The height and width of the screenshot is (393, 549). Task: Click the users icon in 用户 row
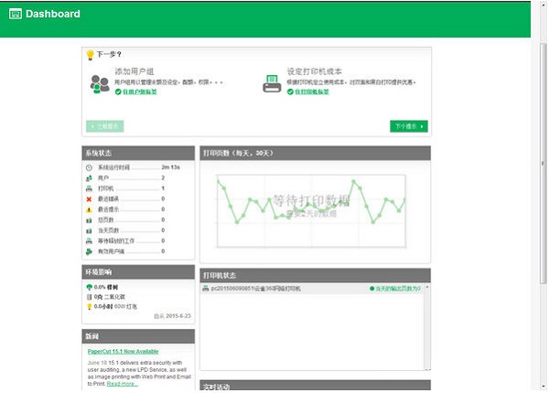[89, 178]
